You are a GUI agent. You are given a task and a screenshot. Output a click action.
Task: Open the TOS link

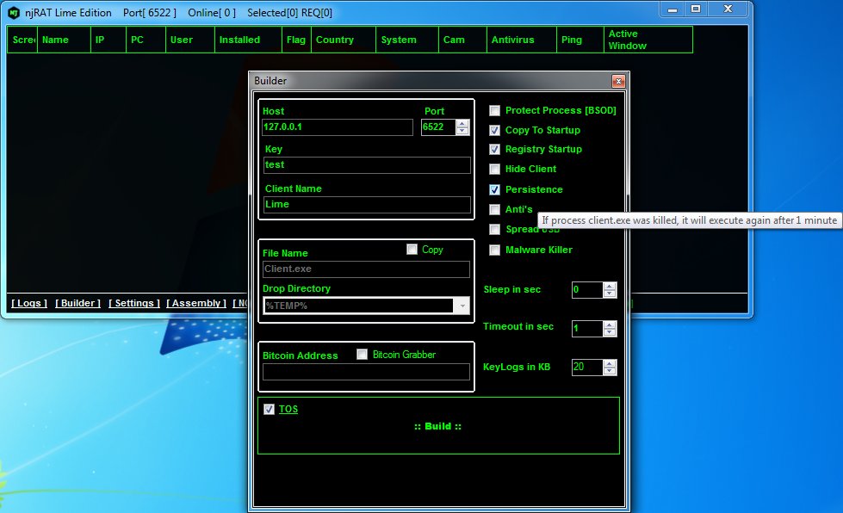coord(288,410)
